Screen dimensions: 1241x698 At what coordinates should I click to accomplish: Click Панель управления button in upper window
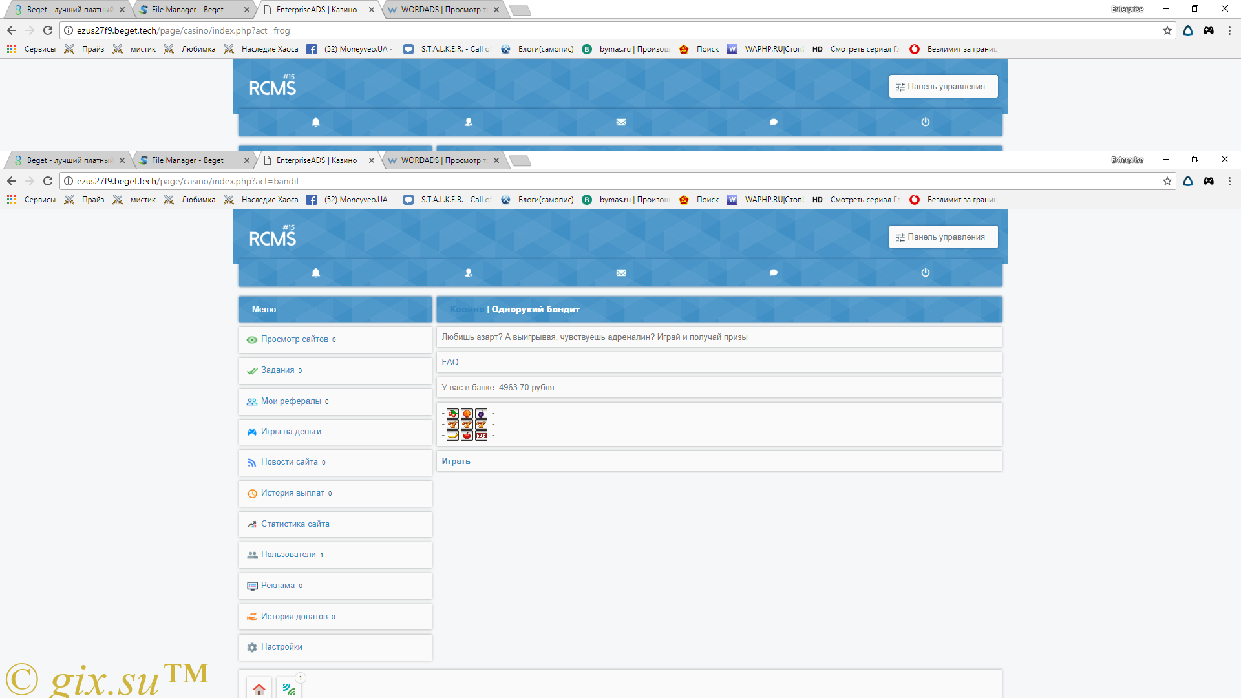[943, 87]
